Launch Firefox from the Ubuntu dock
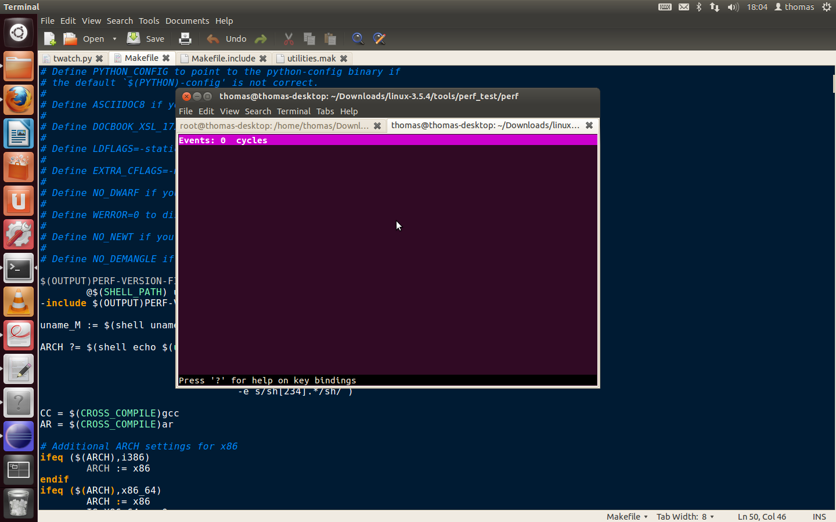The width and height of the screenshot is (836, 522). 19,100
